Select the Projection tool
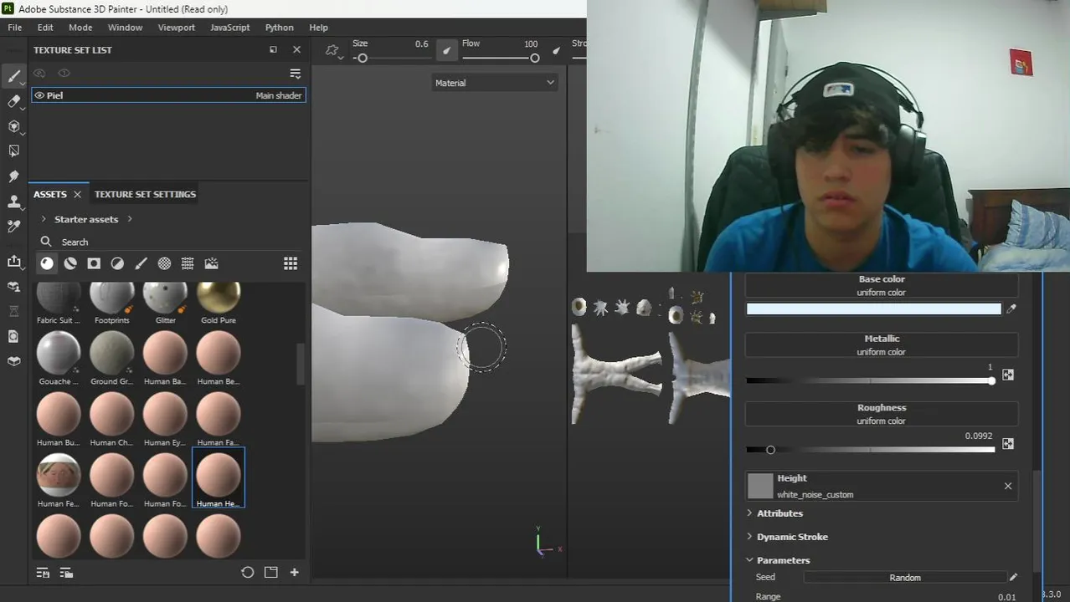1070x602 pixels. coord(14,126)
